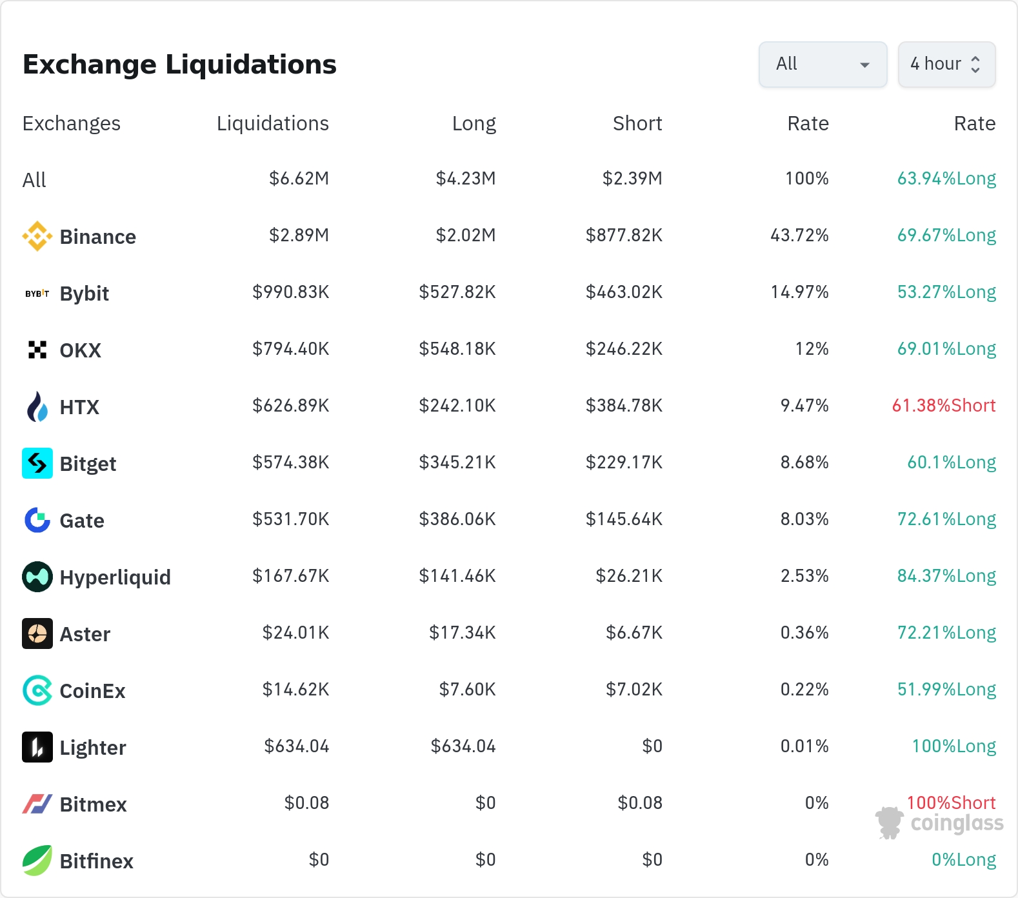Open the 4 hour timeframe selector
Image resolution: width=1018 pixels, height=898 pixels.
coord(946,65)
